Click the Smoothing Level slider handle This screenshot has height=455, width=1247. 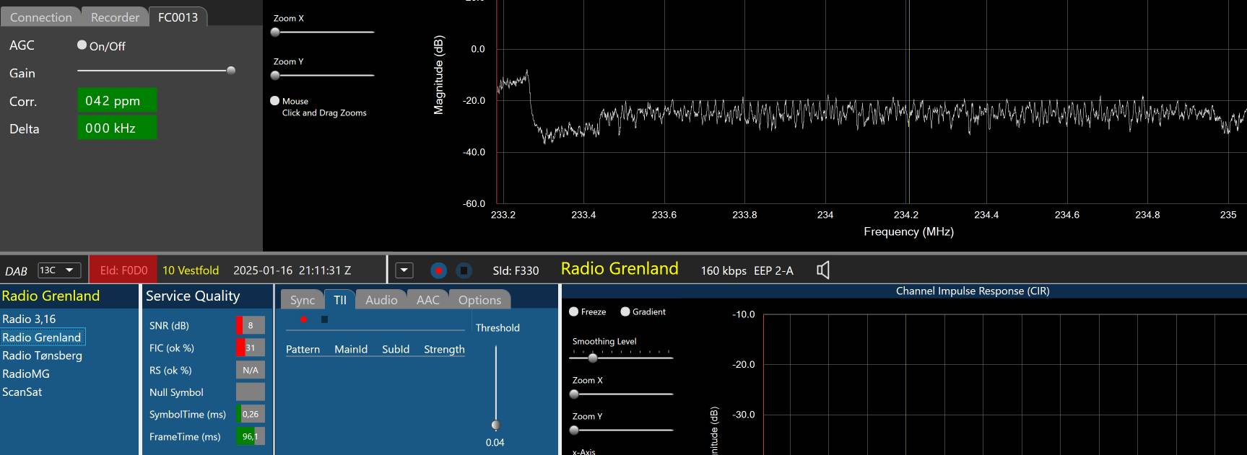point(593,358)
